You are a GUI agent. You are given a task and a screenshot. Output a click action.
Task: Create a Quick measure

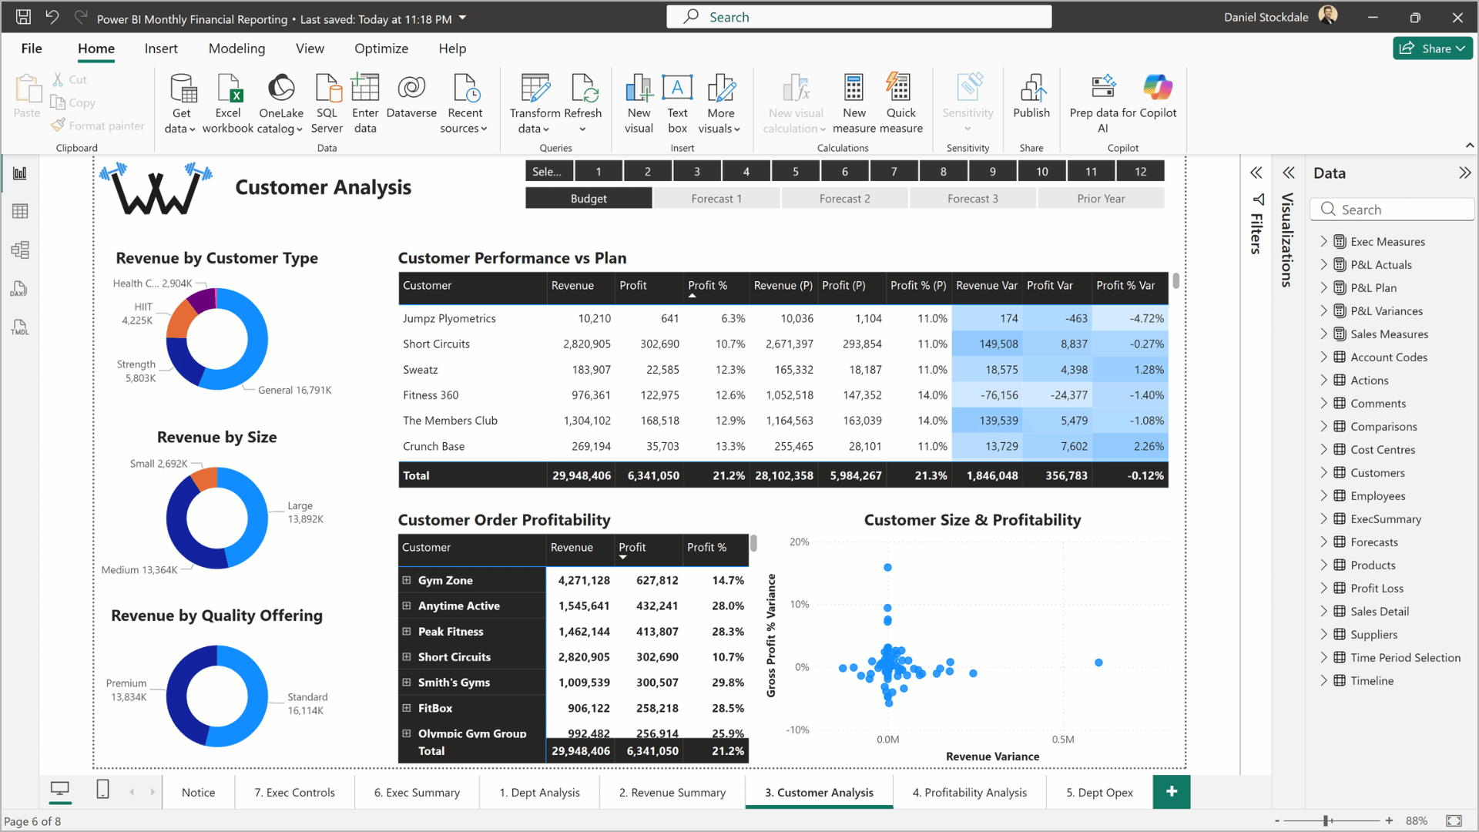click(900, 103)
